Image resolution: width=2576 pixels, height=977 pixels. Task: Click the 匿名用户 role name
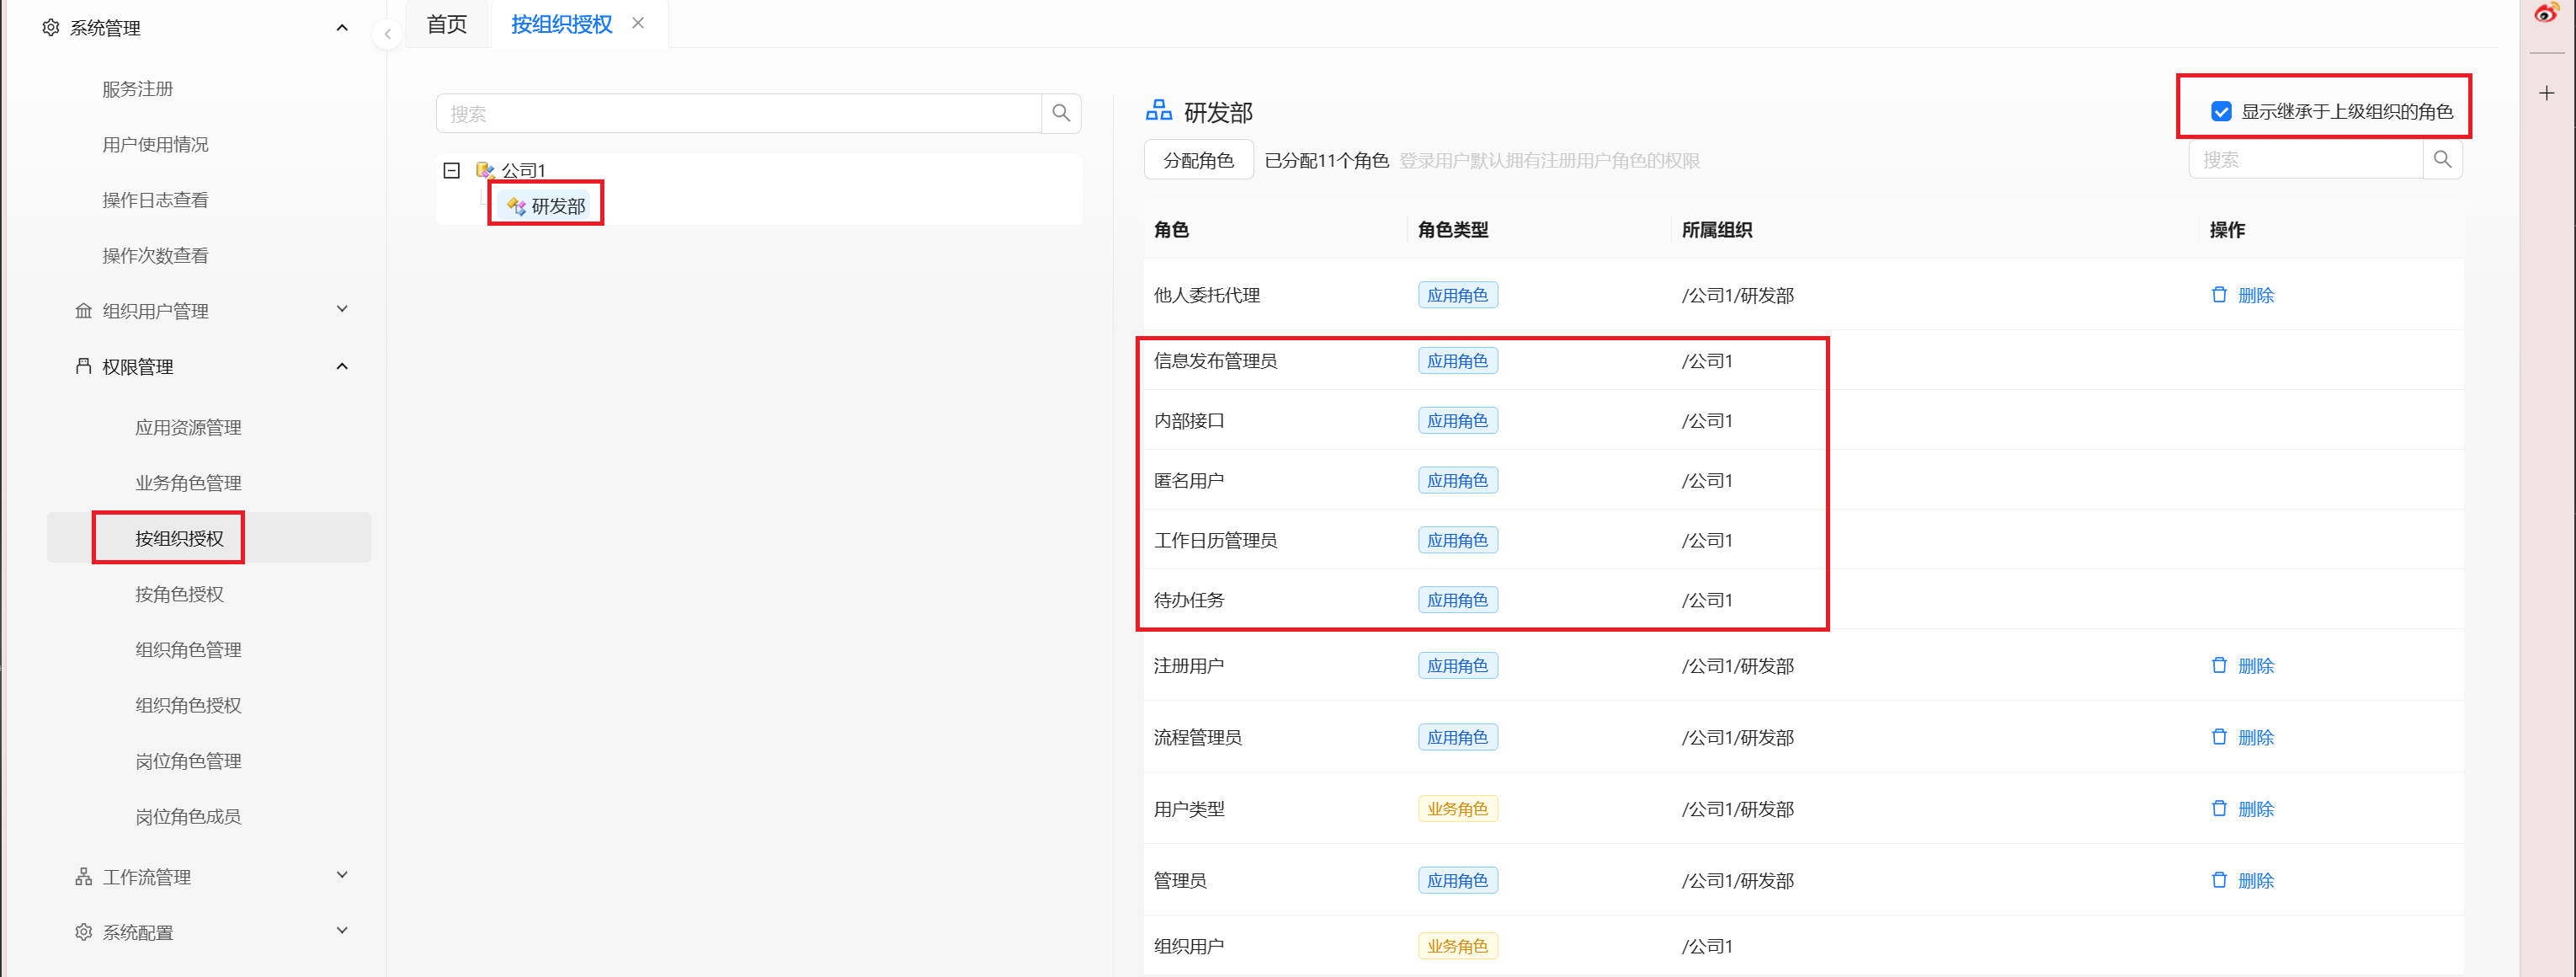click(x=1189, y=481)
